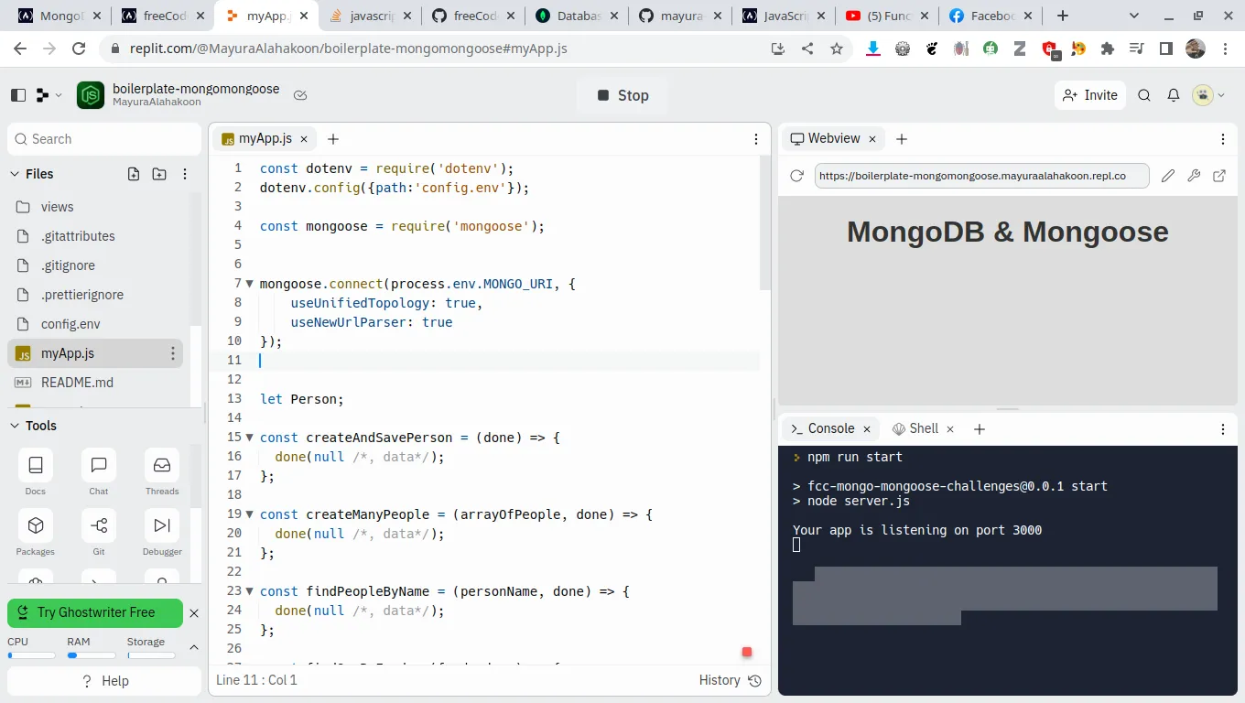Image resolution: width=1245 pixels, height=703 pixels.
Task: Click the Storage usage bar
Action: (x=151, y=655)
